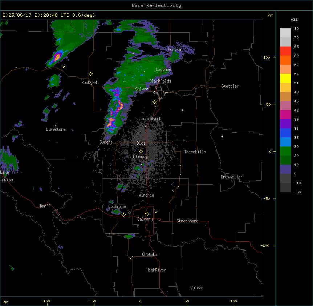The width and height of the screenshot is (313, 306).
Task: Select the 80 dBZ legend color swatch
Action: [x=285, y=33]
